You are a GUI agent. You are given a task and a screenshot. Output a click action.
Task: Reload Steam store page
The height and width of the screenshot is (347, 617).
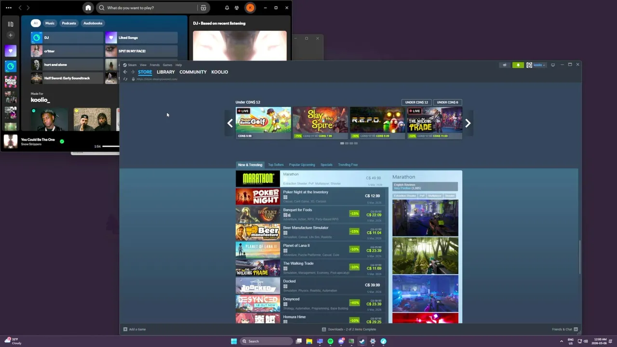pyautogui.click(x=125, y=79)
